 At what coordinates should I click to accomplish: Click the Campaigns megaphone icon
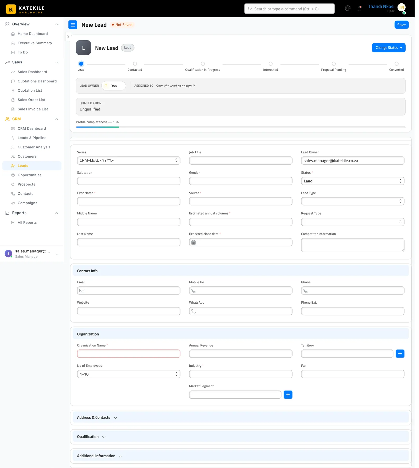point(13,203)
